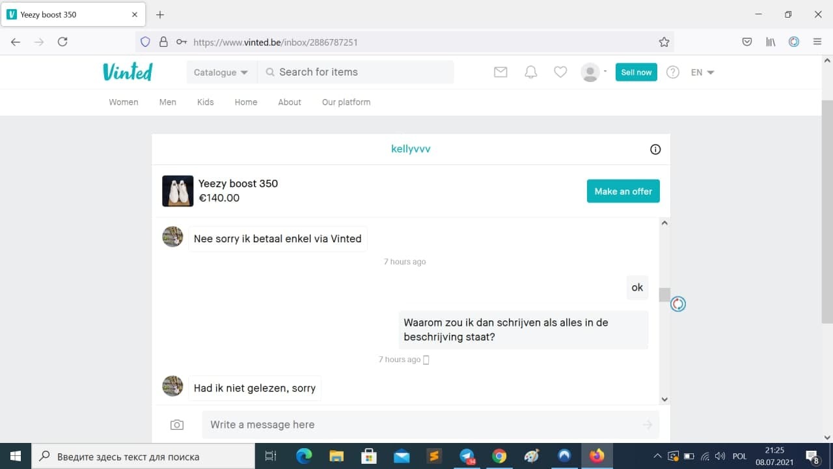833x469 pixels.
Task: Click the blue floating circular extension icon
Action: click(678, 304)
